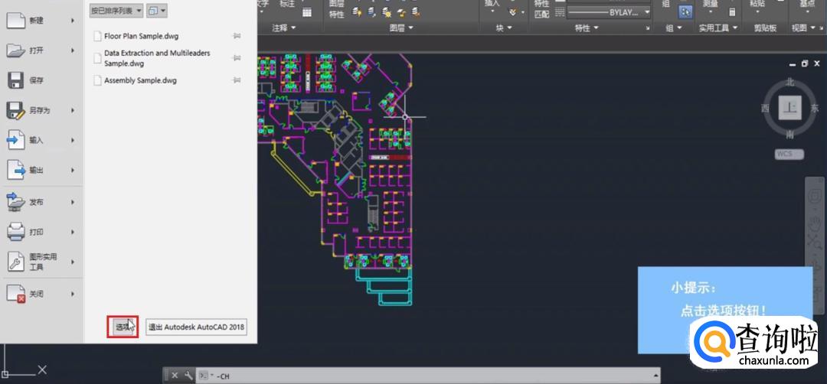Viewport: 827px width, 384px height.
Task: Open the 输出 (Export) menu item
Action: [36, 170]
